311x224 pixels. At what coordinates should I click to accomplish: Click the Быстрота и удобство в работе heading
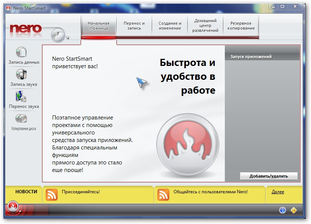pos(187,76)
